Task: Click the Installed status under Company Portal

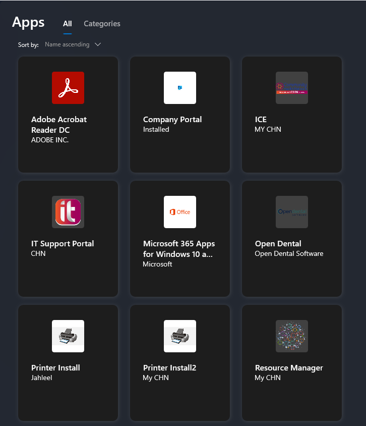Action: point(156,130)
